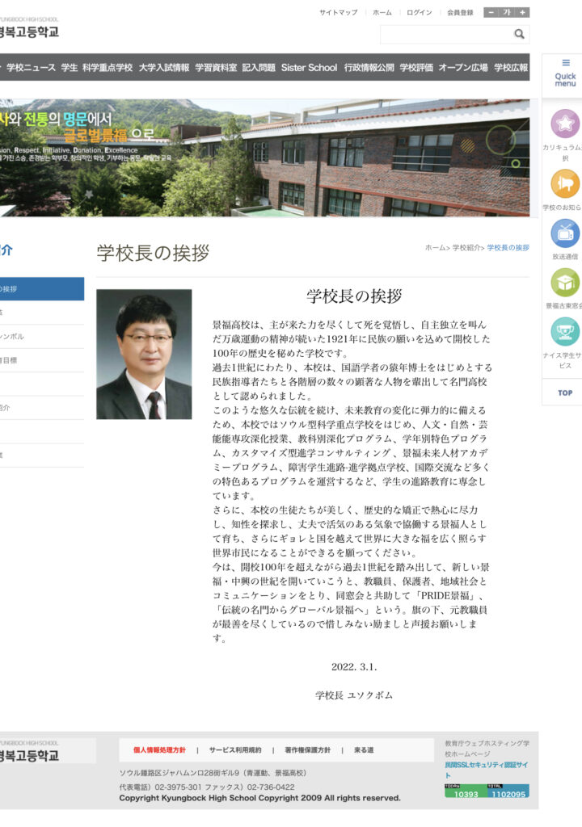Reset font size with 가 button
582x827 pixels.
point(507,12)
